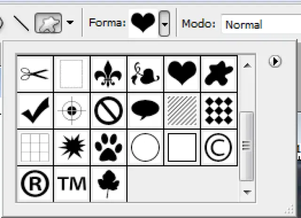Viewport: 301px width, 218px height.
Task: Select the Custom Shape tool
Action: [x=48, y=23]
